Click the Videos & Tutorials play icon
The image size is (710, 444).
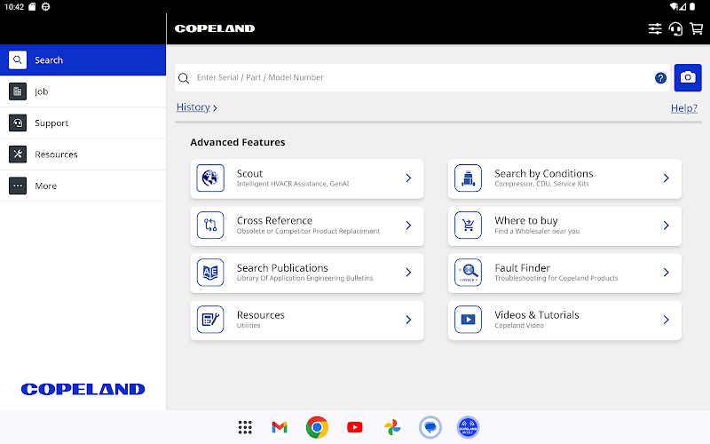tap(469, 320)
